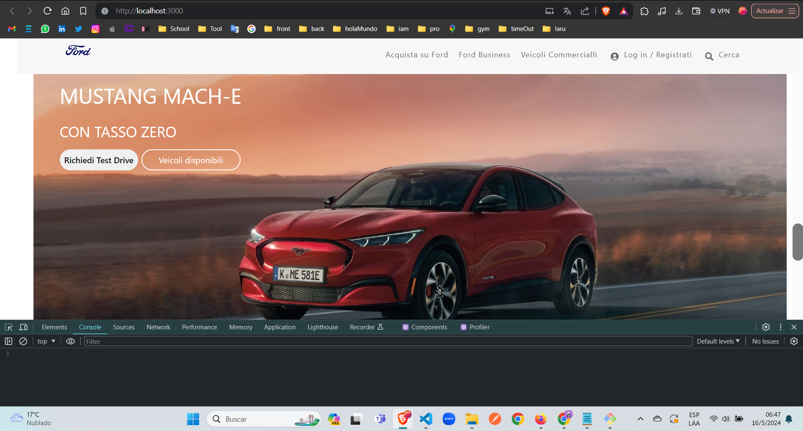Open the LinkedIn bookmark icon

pyautogui.click(x=62, y=29)
